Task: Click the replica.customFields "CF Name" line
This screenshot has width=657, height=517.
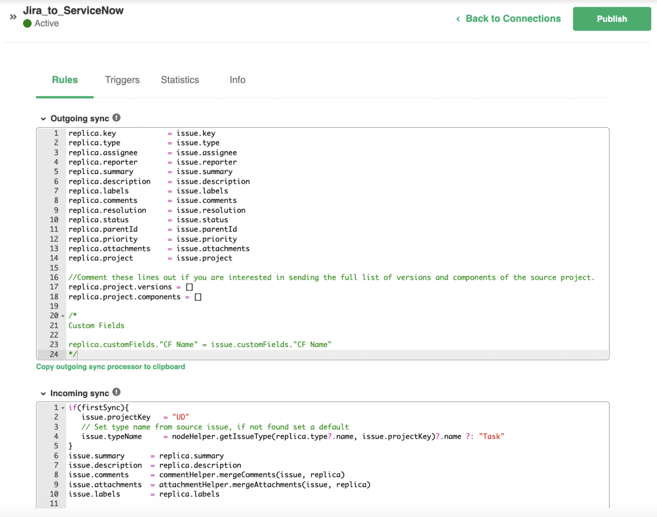Action: (x=200, y=344)
